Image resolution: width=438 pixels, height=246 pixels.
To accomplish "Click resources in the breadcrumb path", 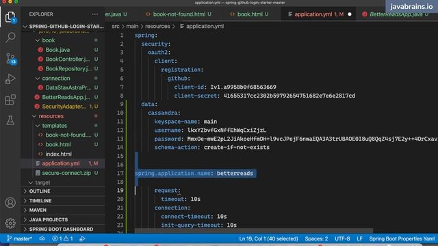I will pos(157,26).
